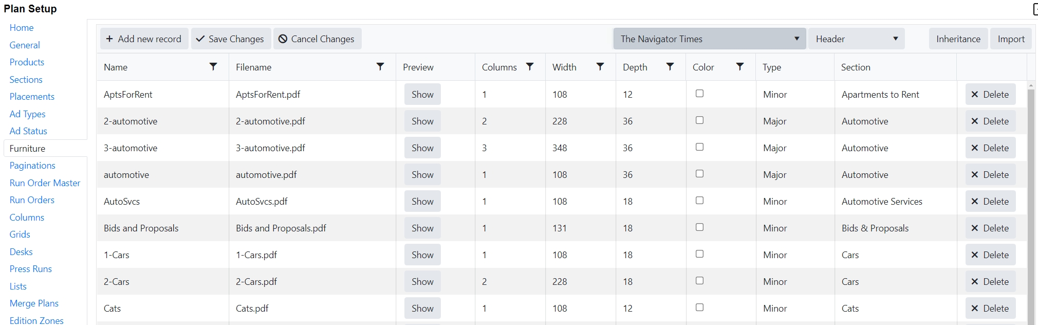Open the Width column filter icon
This screenshot has height=325, width=1038.
coord(600,67)
